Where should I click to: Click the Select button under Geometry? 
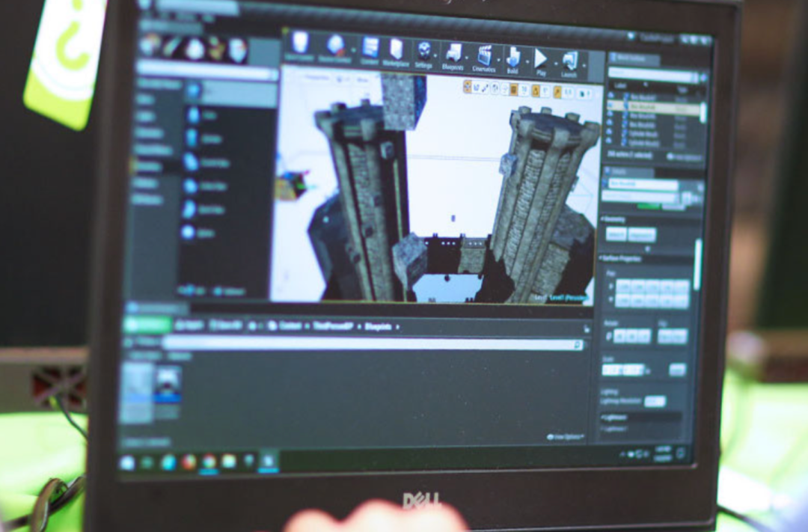pos(616,234)
